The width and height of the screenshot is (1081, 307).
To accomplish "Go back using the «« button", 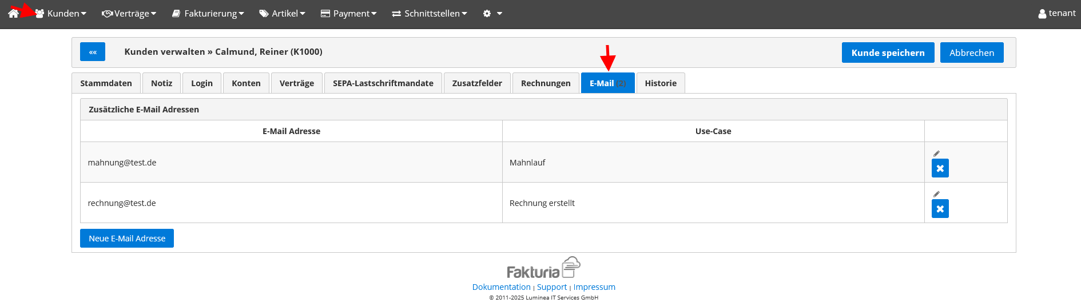I will 93,52.
